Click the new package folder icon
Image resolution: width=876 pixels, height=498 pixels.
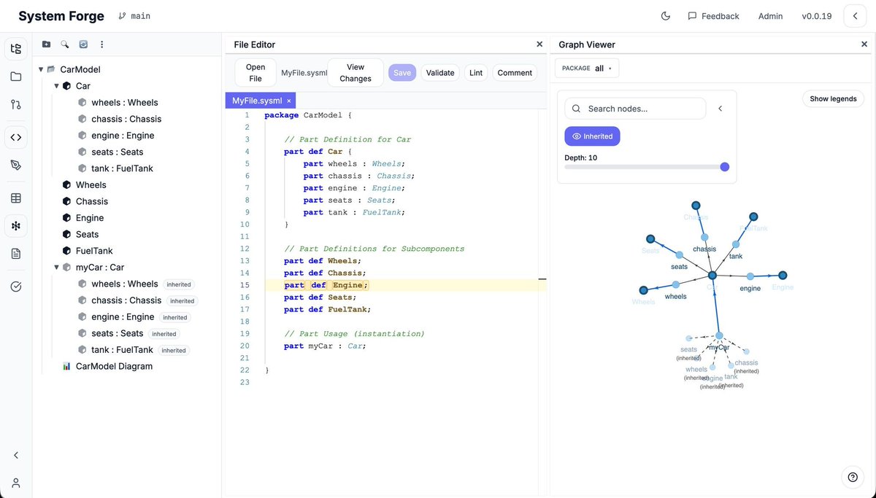tap(46, 44)
